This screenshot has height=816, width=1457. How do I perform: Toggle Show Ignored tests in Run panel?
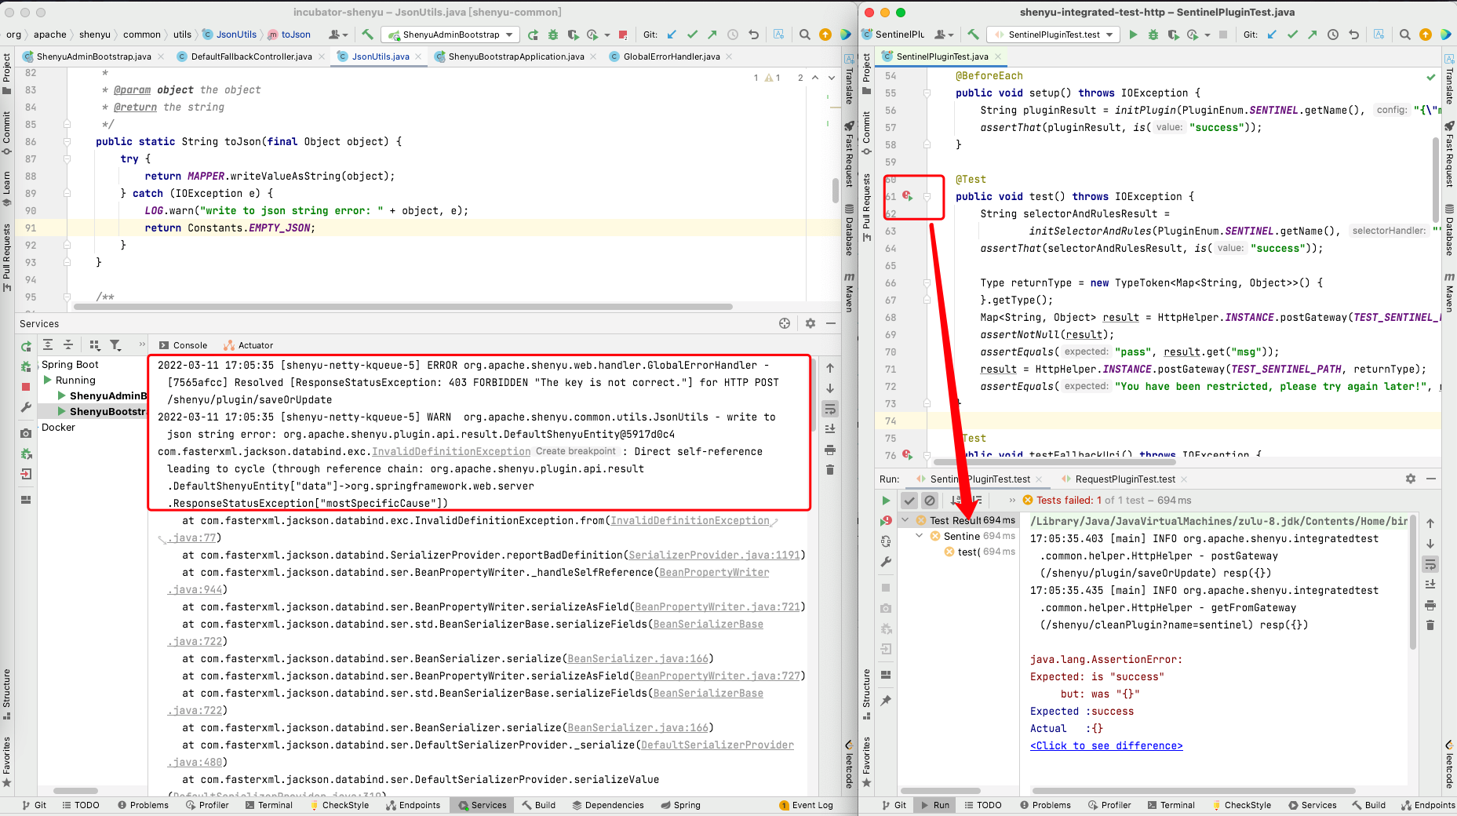[930, 501]
